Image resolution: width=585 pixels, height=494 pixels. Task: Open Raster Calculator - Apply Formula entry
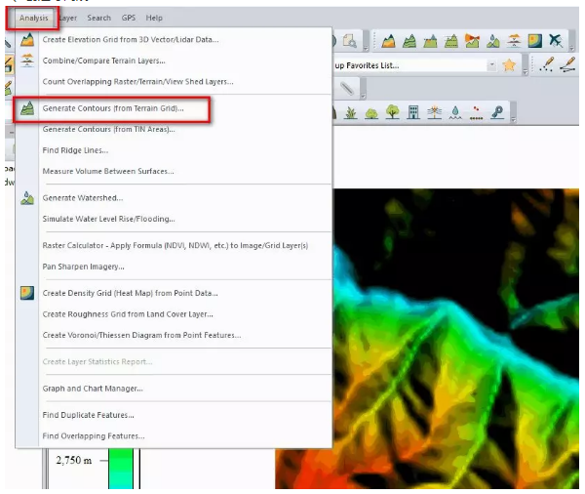tap(175, 245)
